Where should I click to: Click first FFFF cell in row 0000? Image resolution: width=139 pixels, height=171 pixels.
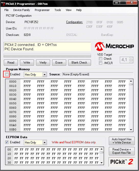click(27, 82)
